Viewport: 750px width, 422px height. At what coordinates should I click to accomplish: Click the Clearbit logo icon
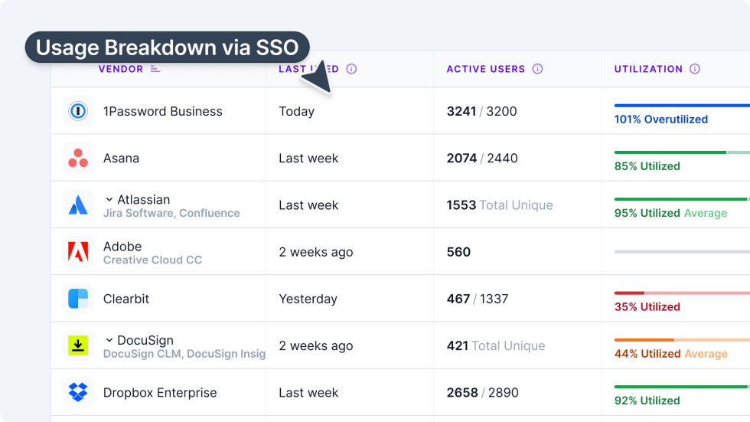coord(78,299)
